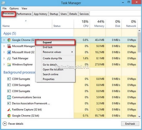Expand the Microsoft Word row arrow
Screen dimensions: 142x130
coord(4,52)
